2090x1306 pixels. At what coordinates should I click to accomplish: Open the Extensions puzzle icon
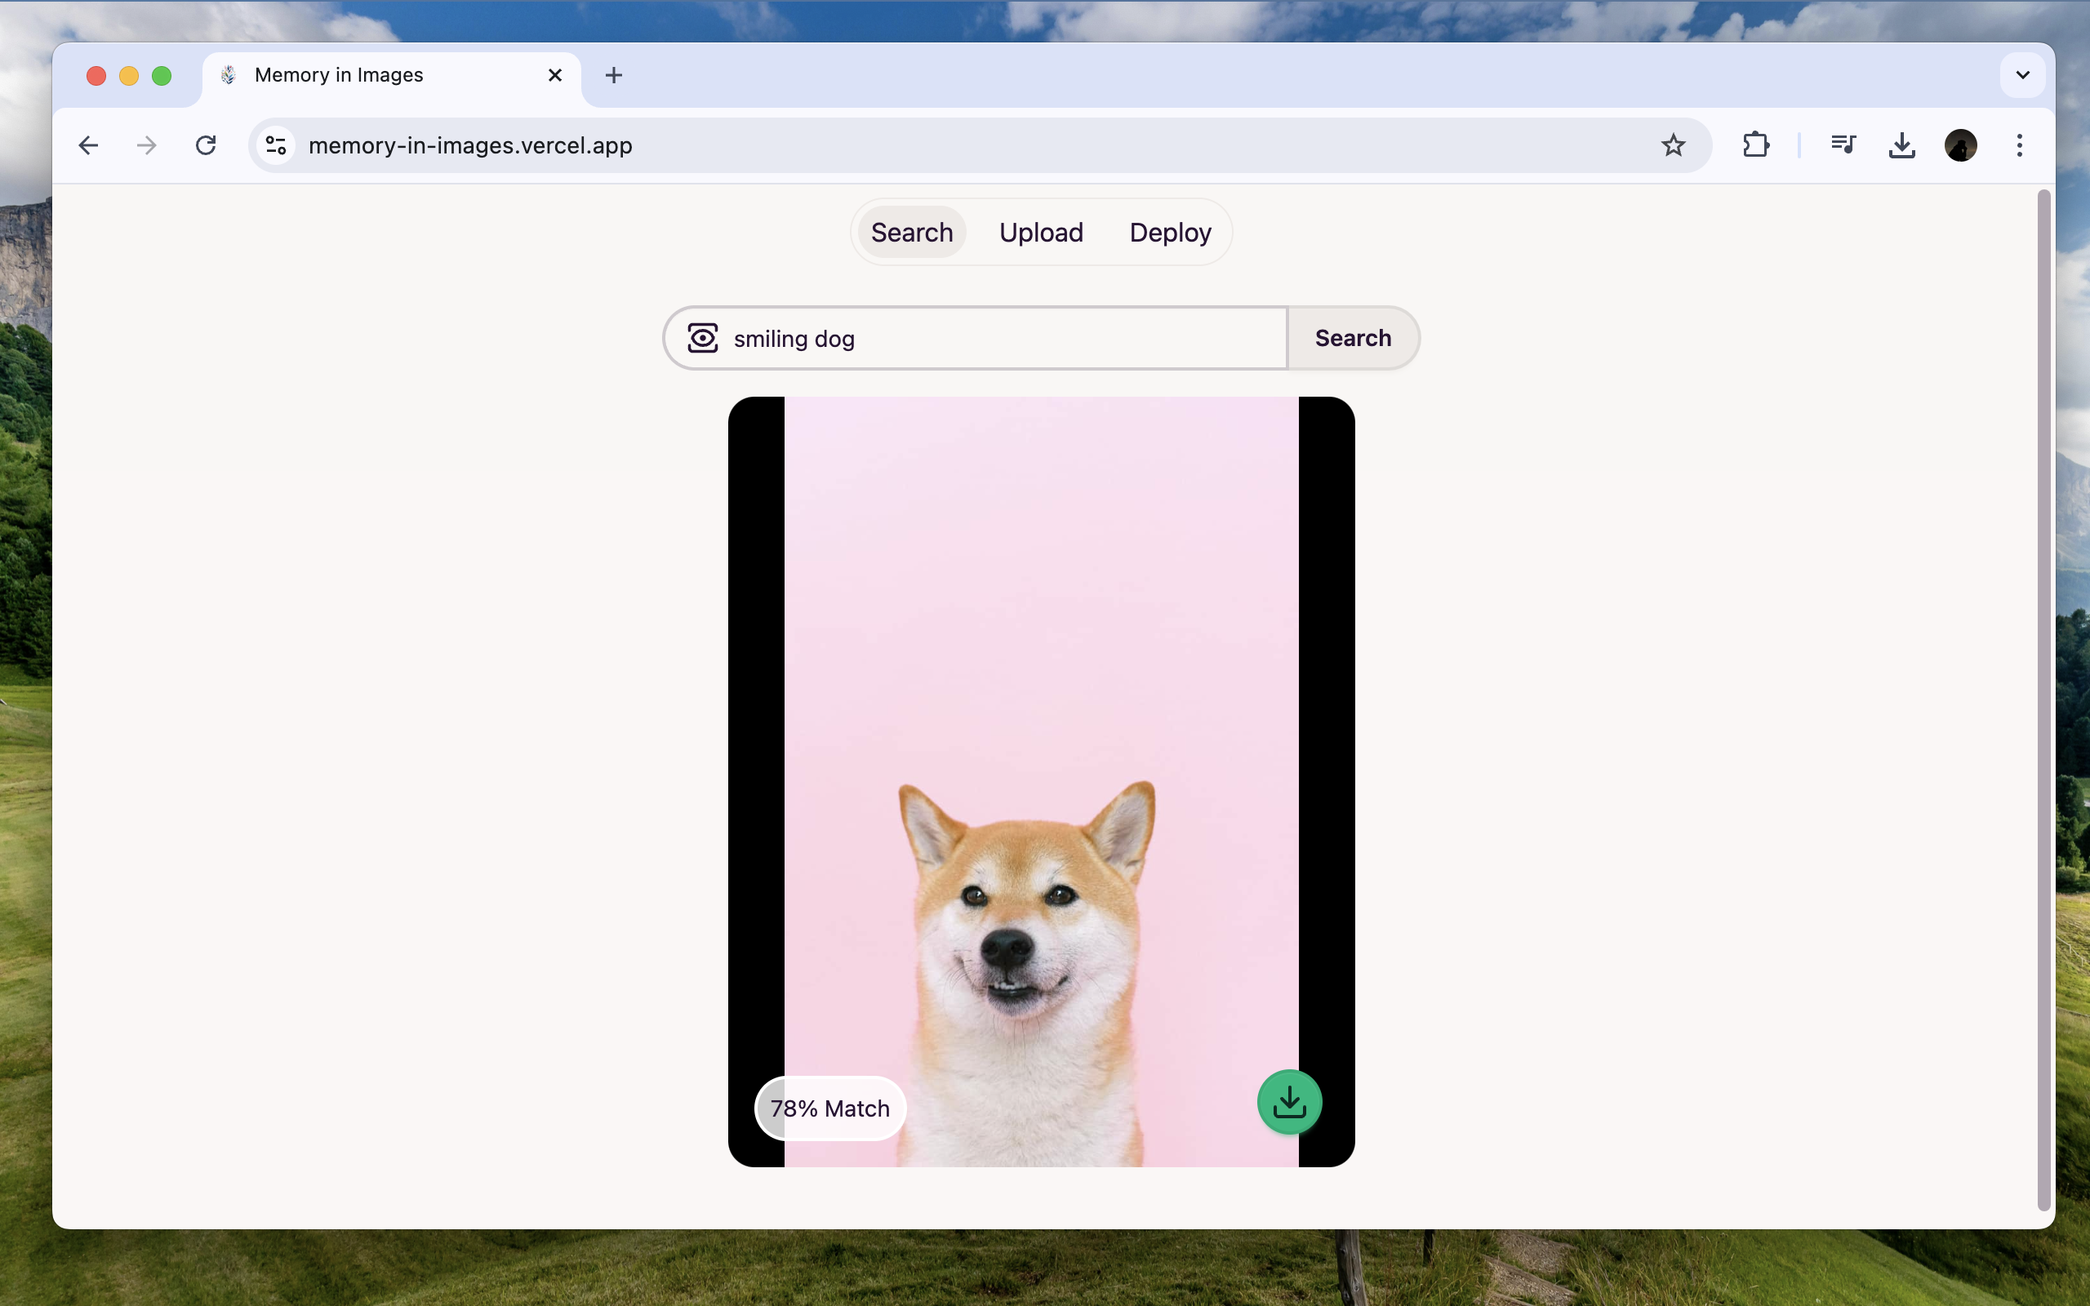pyautogui.click(x=1756, y=145)
